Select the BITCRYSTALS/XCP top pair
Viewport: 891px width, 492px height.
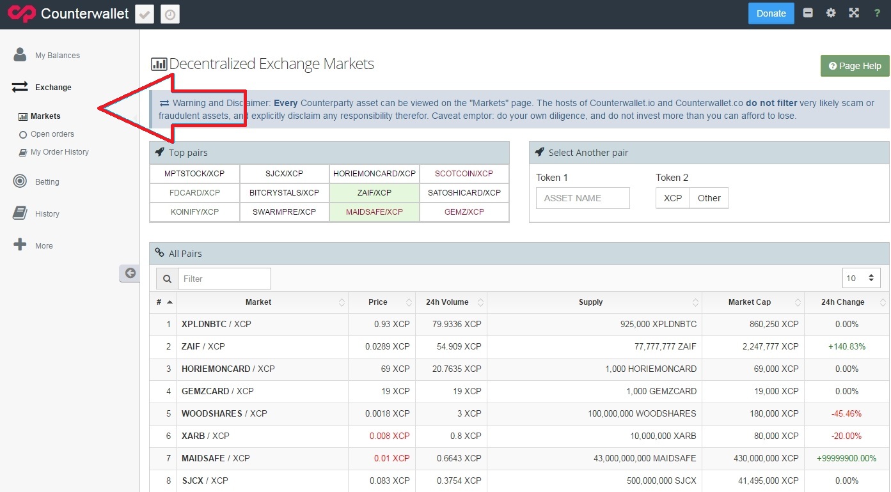coord(284,193)
